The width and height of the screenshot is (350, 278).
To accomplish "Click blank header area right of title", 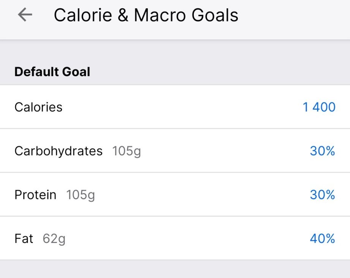I will pyautogui.click(x=296, y=15).
